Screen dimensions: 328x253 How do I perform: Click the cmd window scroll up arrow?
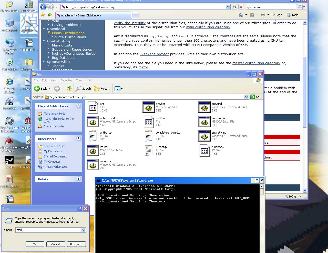click(262, 186)
